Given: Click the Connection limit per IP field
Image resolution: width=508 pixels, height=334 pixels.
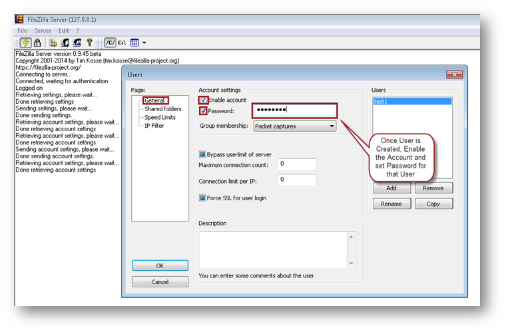Looking at the screenshot, I should point(297,180).
